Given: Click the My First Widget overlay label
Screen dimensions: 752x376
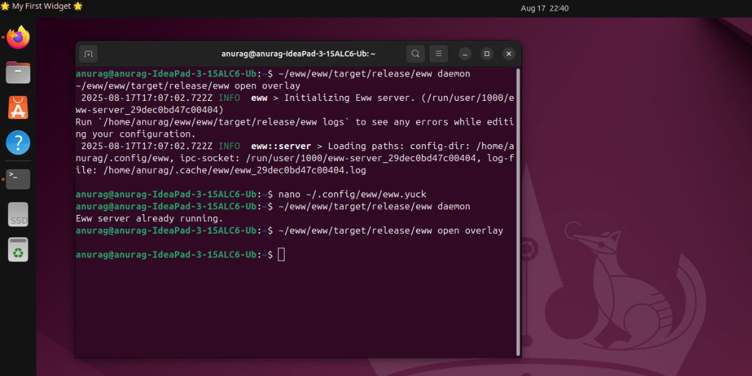Looking at the screenshot, I should click(41, 6).
